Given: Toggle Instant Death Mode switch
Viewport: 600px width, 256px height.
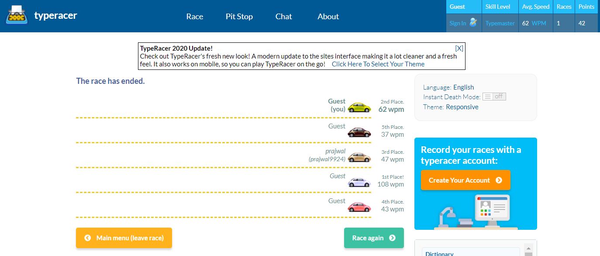Looking at the screenshot, I should (494, 97).
